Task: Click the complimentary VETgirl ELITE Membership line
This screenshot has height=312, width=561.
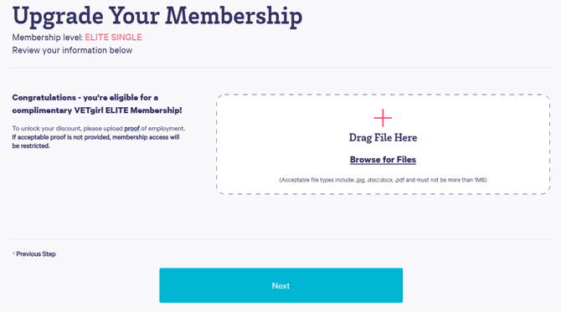Action: 97,110
